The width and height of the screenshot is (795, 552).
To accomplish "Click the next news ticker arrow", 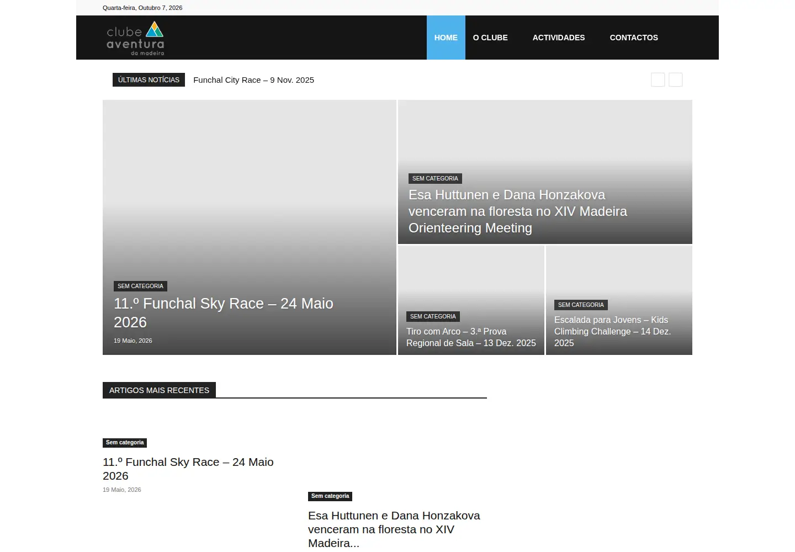I will pos(676,79).
